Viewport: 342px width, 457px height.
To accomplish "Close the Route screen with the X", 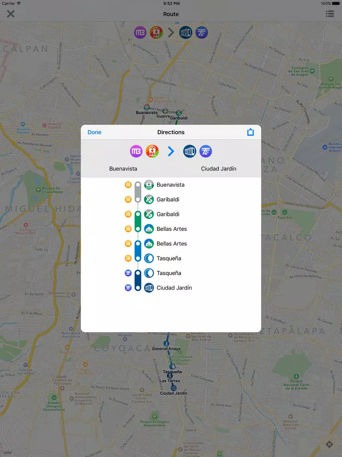I will pos(11,14).
